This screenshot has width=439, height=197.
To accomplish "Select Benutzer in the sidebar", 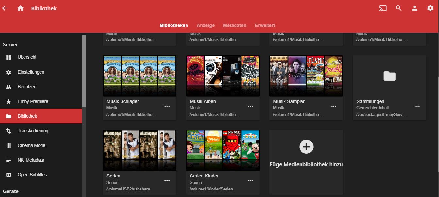I will coord(41,87).
